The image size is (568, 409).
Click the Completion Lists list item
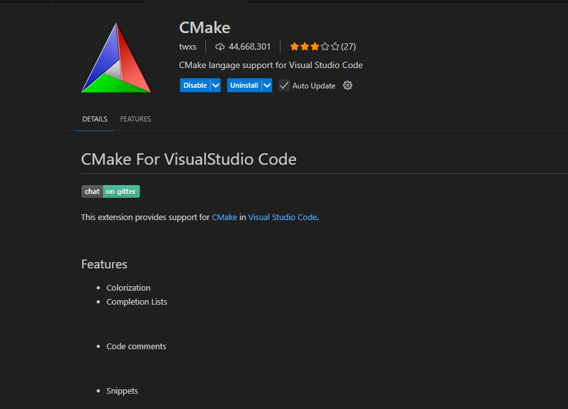click(137, 302)
